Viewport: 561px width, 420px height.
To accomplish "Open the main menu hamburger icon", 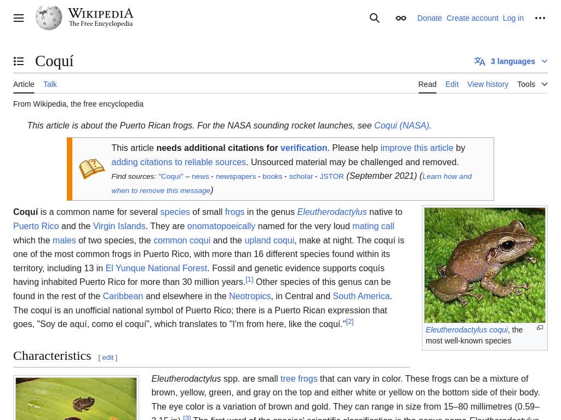I will 19,18.
